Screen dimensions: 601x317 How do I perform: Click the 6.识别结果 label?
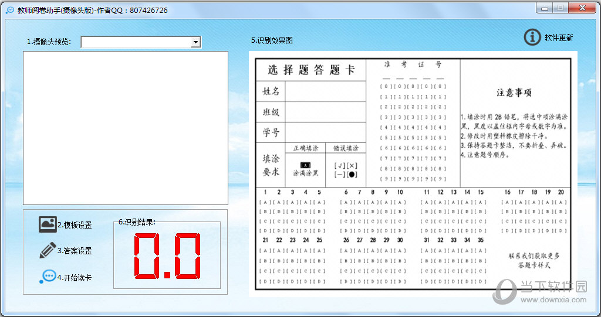pos(137,221)
